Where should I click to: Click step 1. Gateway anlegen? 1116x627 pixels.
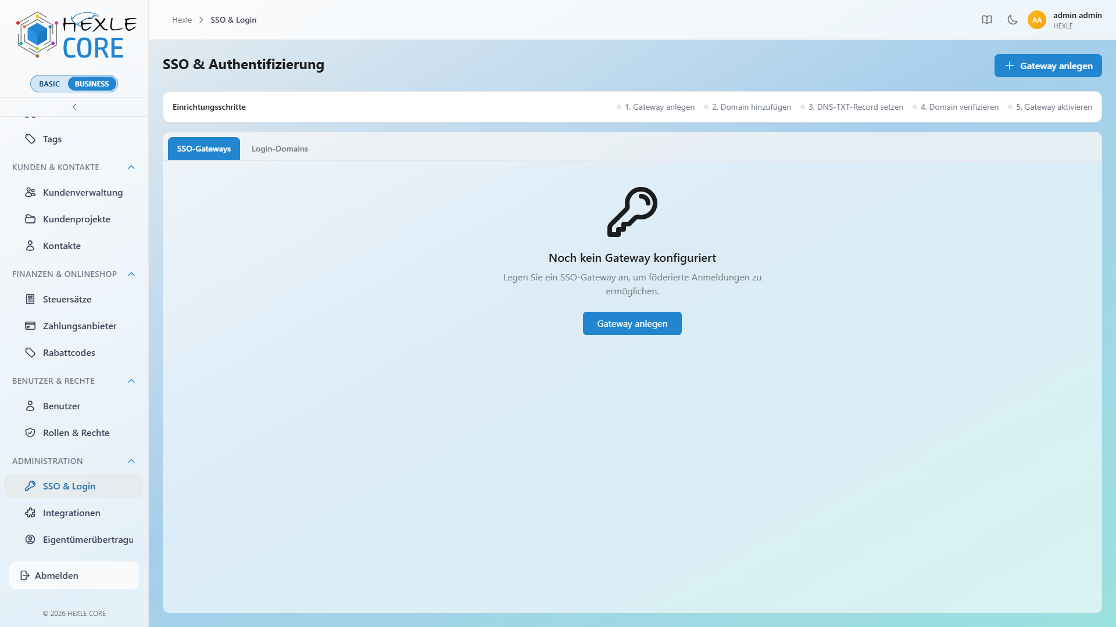(656, 107)
